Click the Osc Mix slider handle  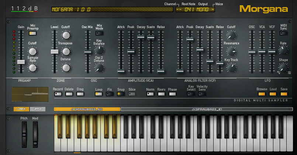coord(88,52)
